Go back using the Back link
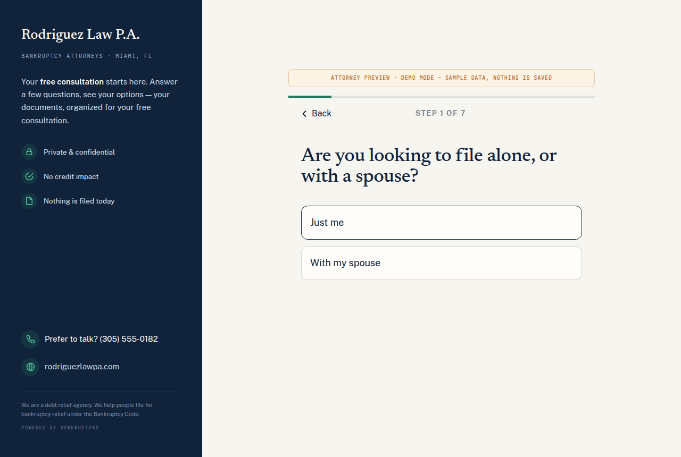This screenshot has width=681, height=457. tap(317, 113)
